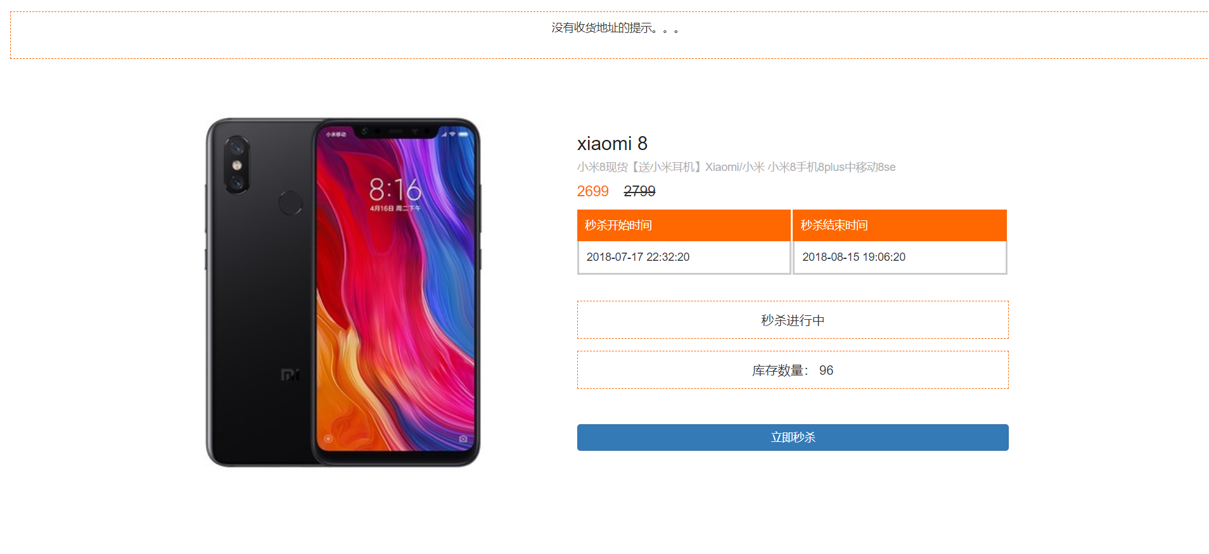Select the start time 2018-07-17 22:32:20
Screen dimensions: 1209x554
tap(637, 257)
